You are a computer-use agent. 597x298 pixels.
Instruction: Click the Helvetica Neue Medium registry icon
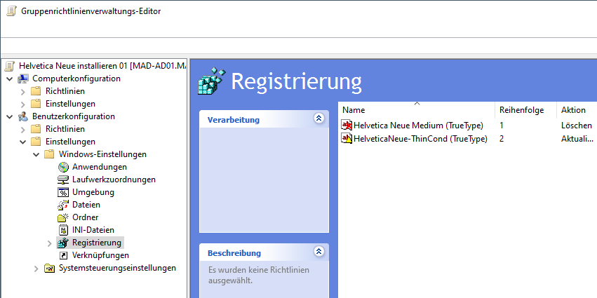(347, 125)
